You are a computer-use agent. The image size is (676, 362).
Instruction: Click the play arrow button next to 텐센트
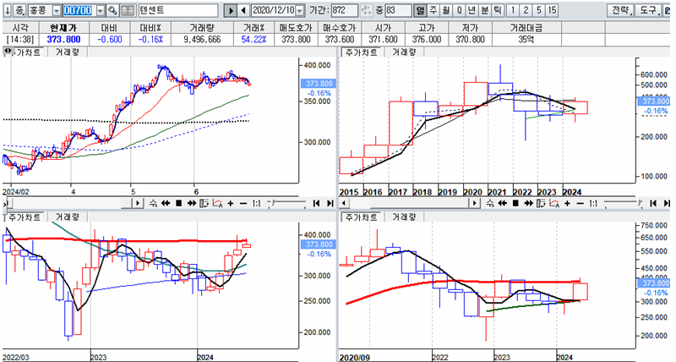[231, 10]
